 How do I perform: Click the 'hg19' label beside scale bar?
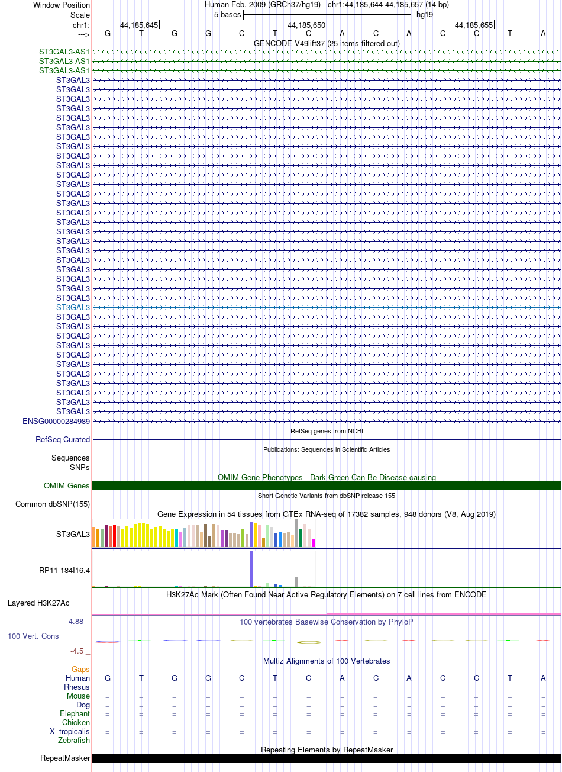click(x=425, y=15)
